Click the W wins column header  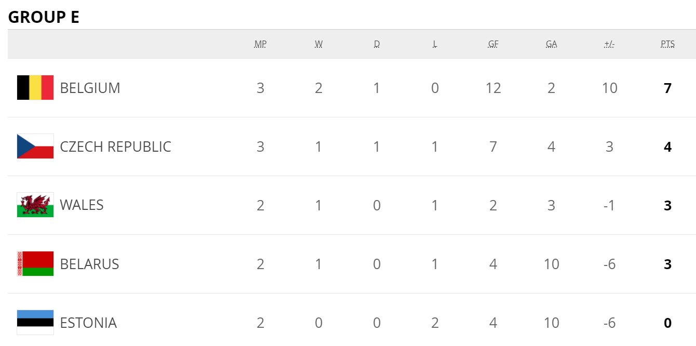(318, 44)
